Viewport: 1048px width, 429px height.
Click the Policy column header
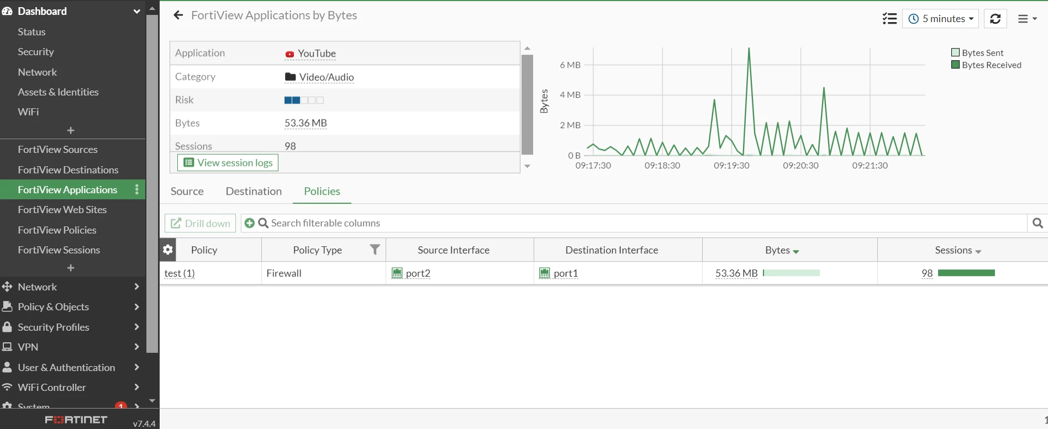click(x=204, y=250)
